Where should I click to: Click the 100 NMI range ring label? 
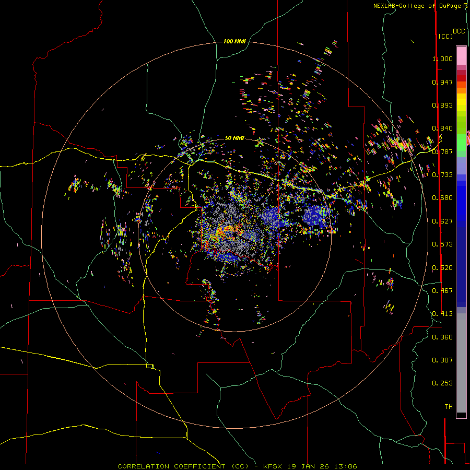click(x=234, y=41)
